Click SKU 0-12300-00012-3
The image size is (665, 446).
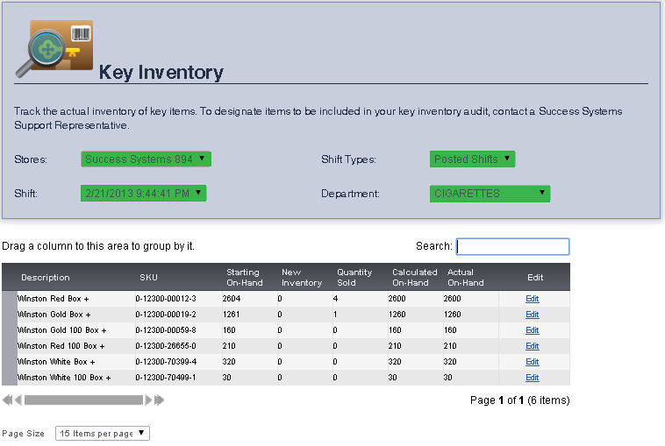(166, 299)
